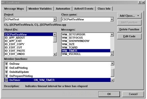Select WM_SETFOCUS in Messages list
The width and height of the screenshot is (147, 99).
(86, 38)
